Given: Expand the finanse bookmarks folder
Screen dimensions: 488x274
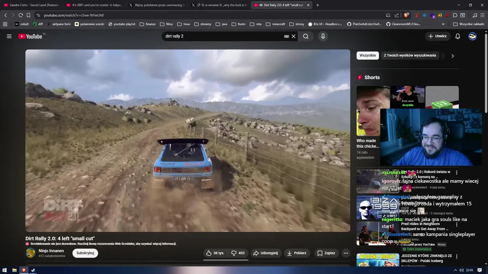Looking at the screenshot, I should tap(148, 24).
